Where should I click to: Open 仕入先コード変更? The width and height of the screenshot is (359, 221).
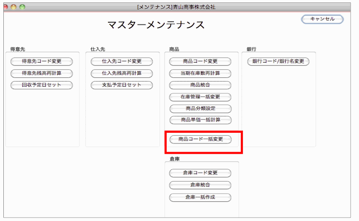point(122,61)
